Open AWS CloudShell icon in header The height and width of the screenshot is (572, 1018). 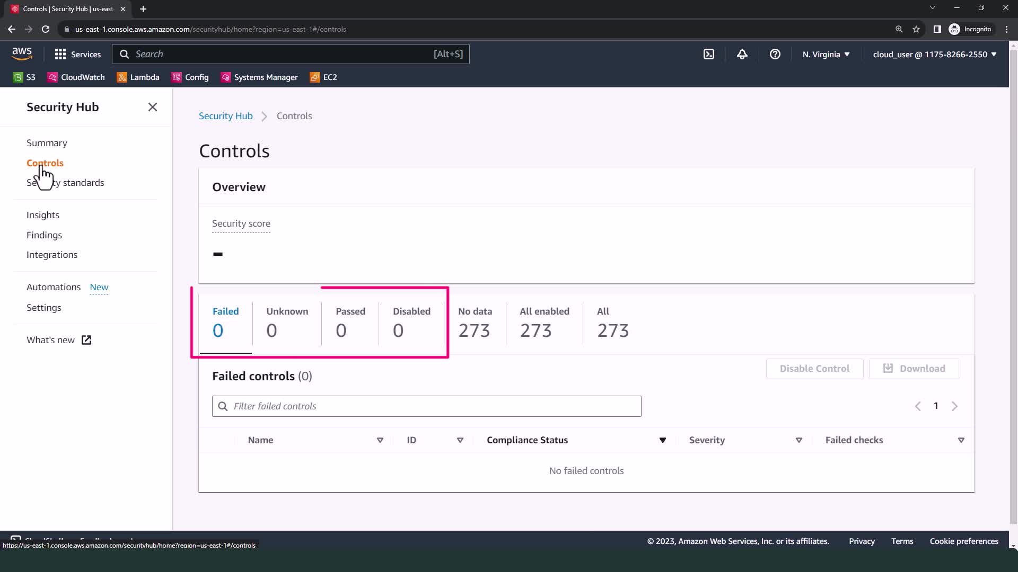(x=709, y=54)
